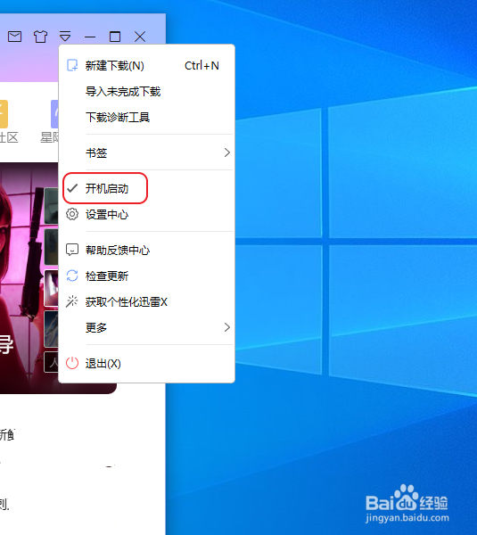Open the mail message icon in title bar
The image size is (477, 535).
pos(14,37)
